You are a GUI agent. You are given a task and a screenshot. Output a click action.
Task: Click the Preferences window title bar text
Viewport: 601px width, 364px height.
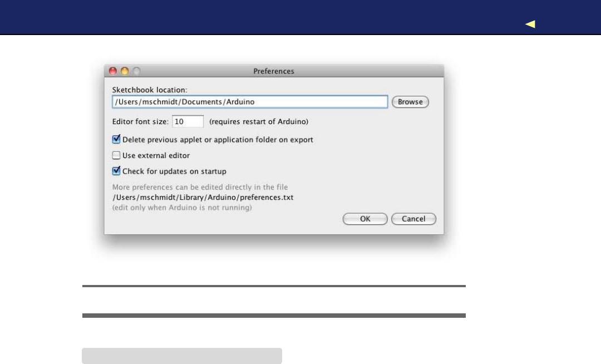[274, 71]
